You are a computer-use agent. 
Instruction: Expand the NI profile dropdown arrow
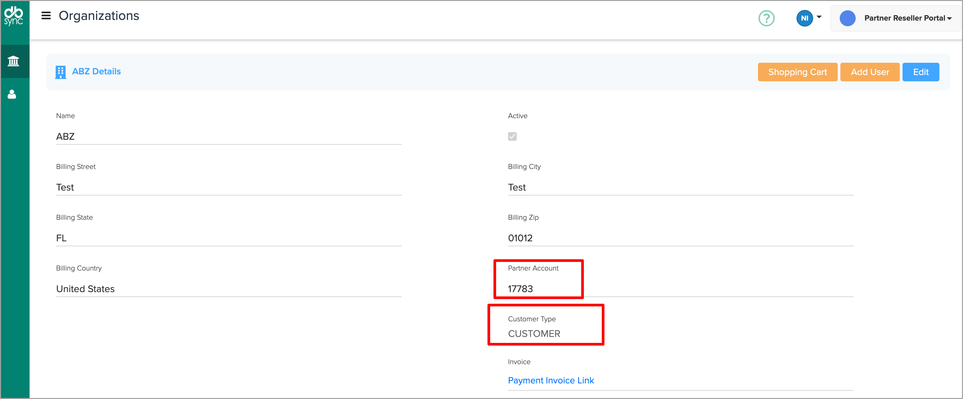click(x=819, y=17)
